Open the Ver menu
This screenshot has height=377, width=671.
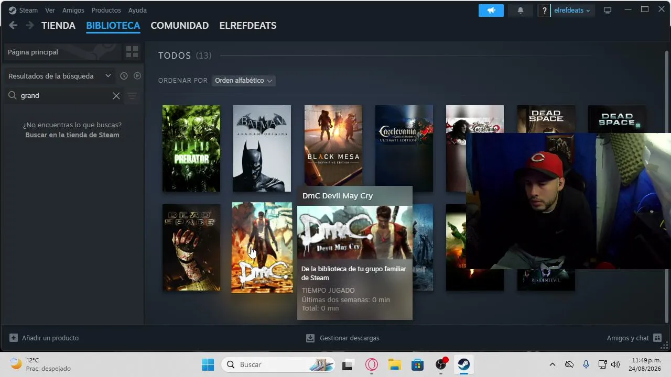pyautogui.click(x=50, y=10)
